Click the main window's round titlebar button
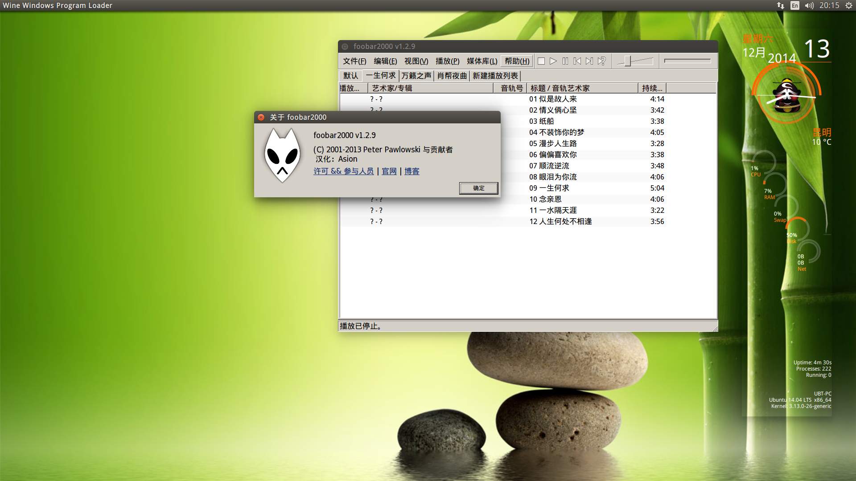The height and width of the screenshot is (481, 856). [345, 46]
